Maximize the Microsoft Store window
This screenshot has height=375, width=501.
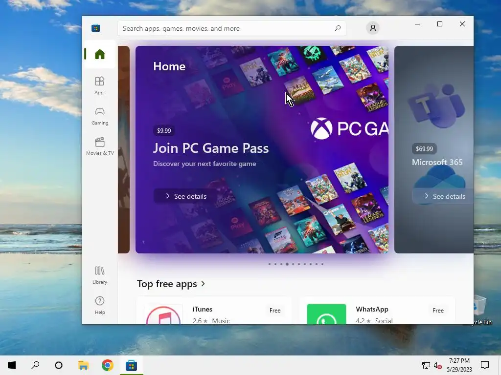(440, 24)
